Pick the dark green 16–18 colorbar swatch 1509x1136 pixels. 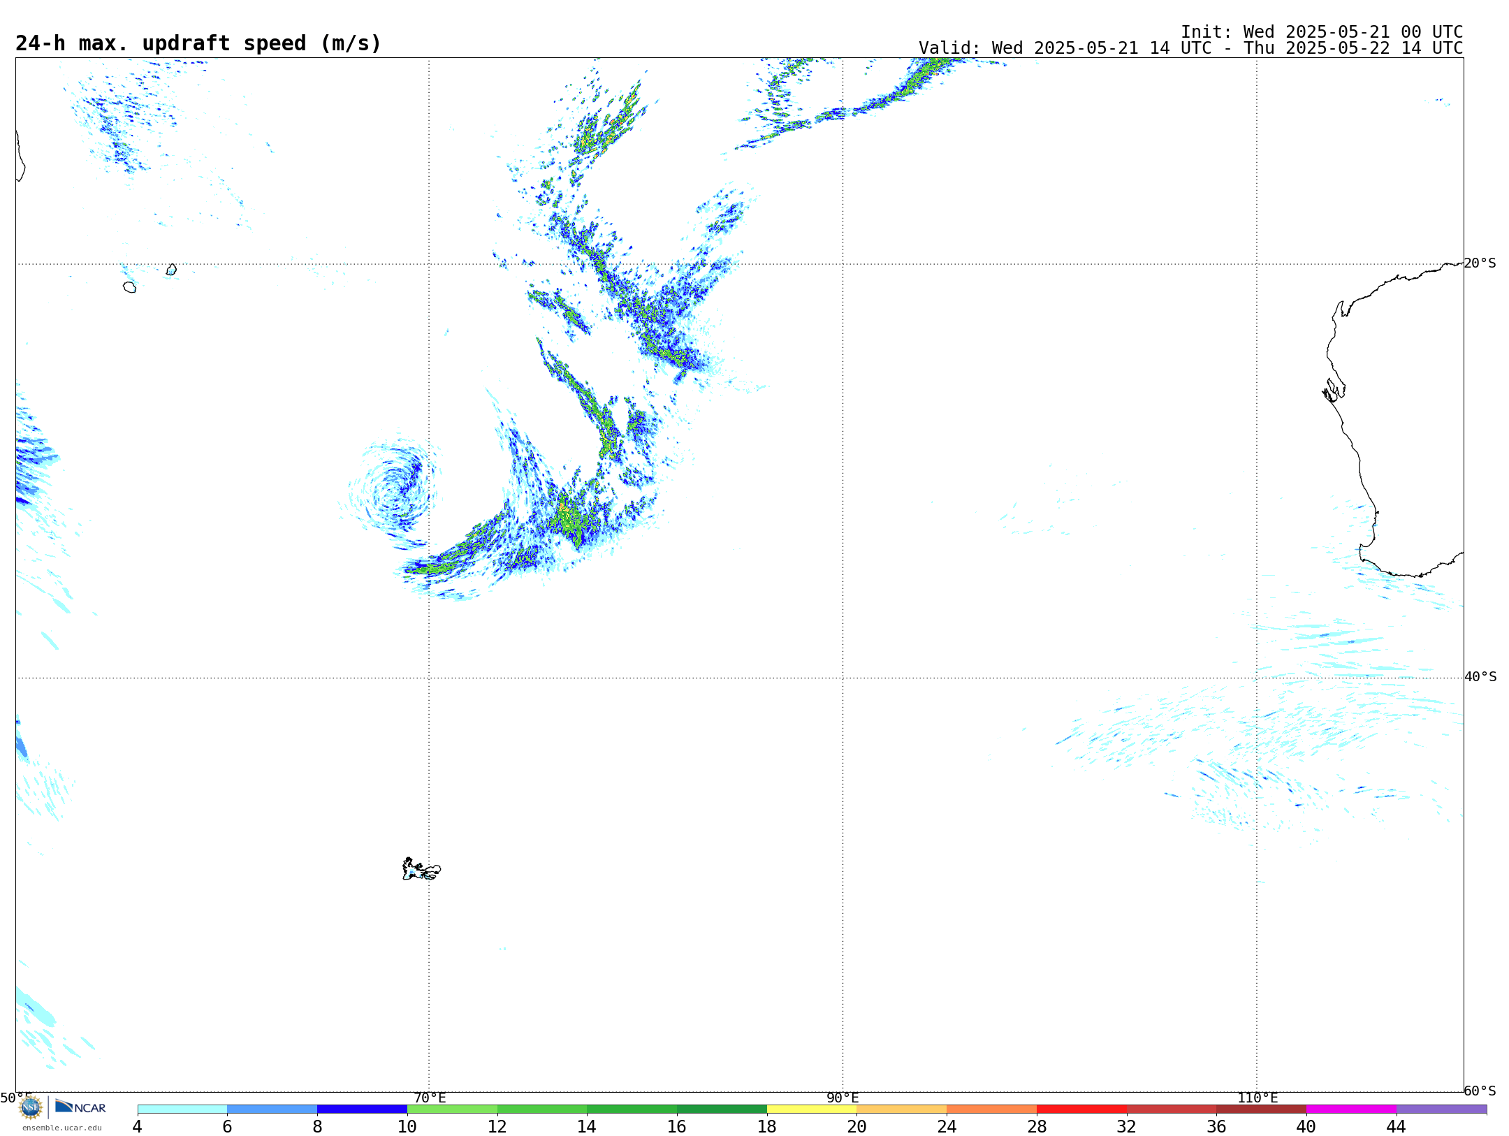coord(722,1109)
